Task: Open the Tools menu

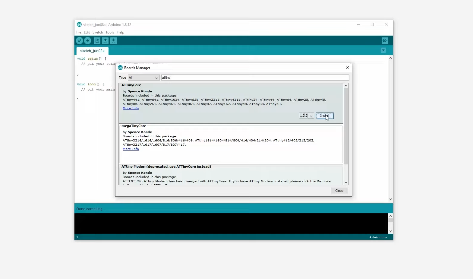Action: click(110, 32)
